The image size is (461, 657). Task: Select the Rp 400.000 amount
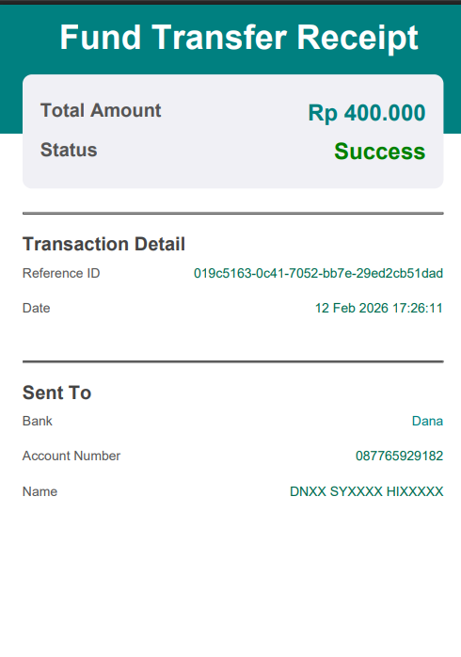(367, 113)
